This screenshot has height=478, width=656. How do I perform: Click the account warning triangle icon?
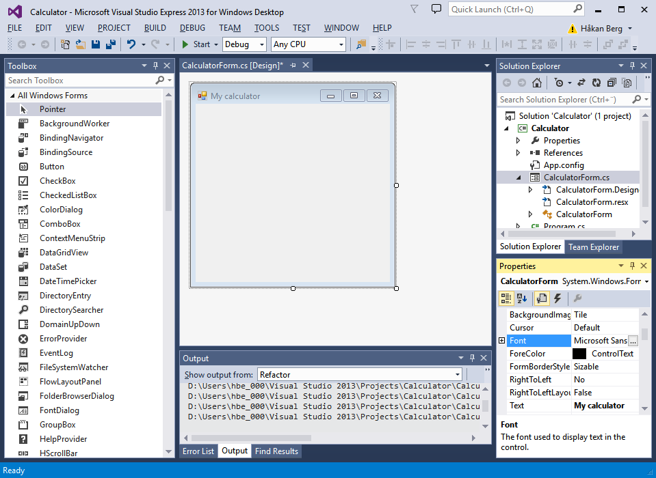pyautogui.click(x=572, y=29)
